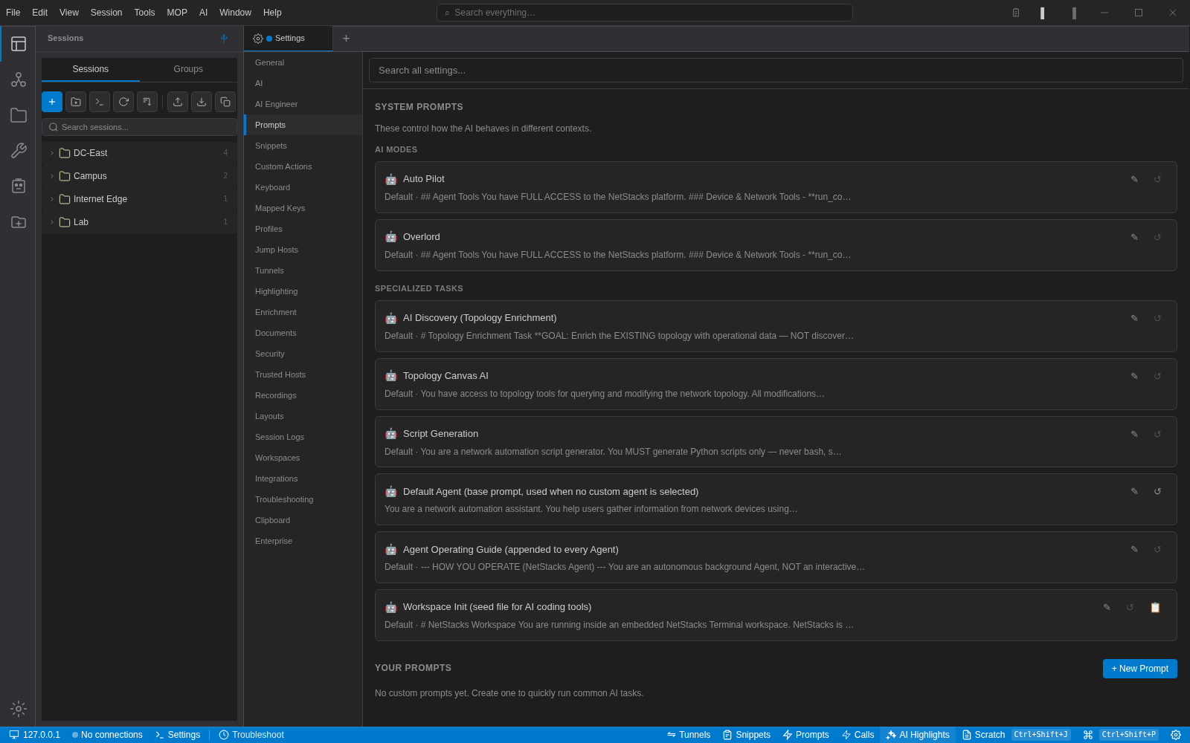
Task: Open Snippets settings category
Action: pos(303,146)
